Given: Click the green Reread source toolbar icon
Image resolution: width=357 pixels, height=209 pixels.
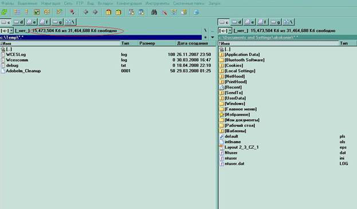Looking at the screenshot, I should coord(4,12).
